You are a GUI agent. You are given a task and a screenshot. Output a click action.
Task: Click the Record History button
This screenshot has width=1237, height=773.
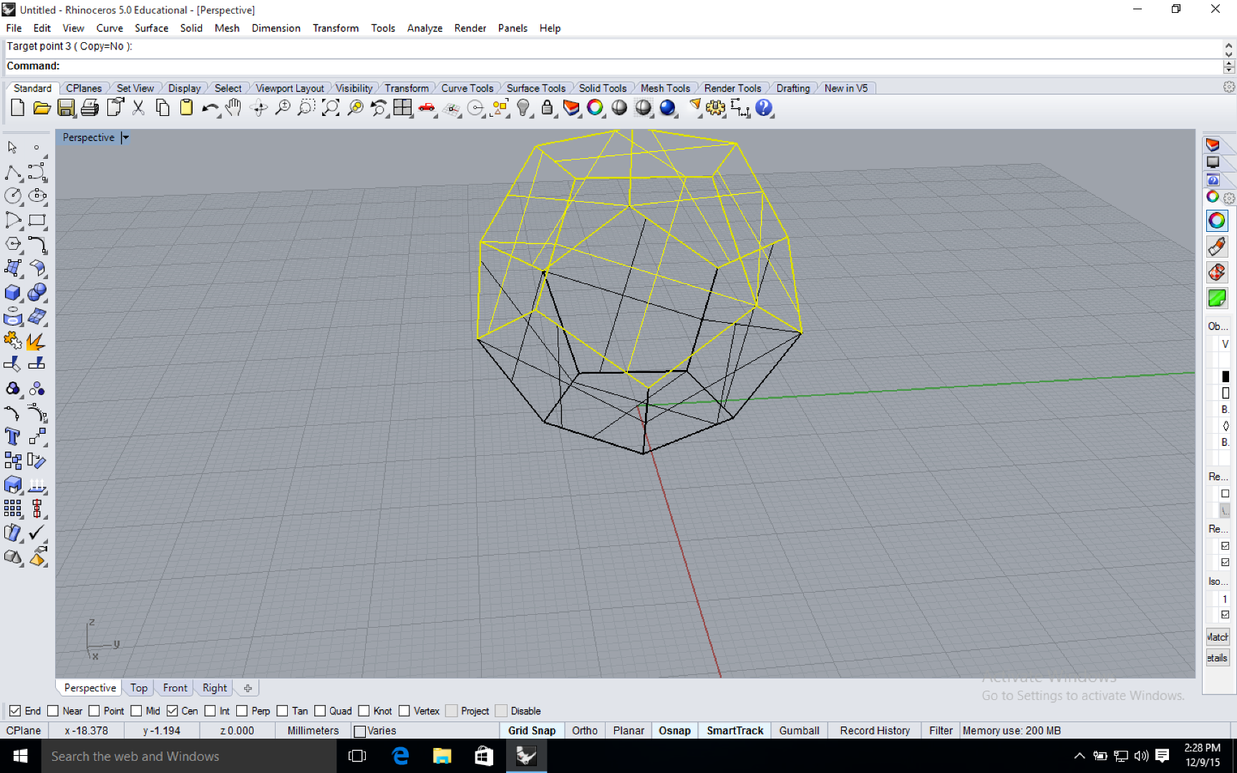point(874,730)
